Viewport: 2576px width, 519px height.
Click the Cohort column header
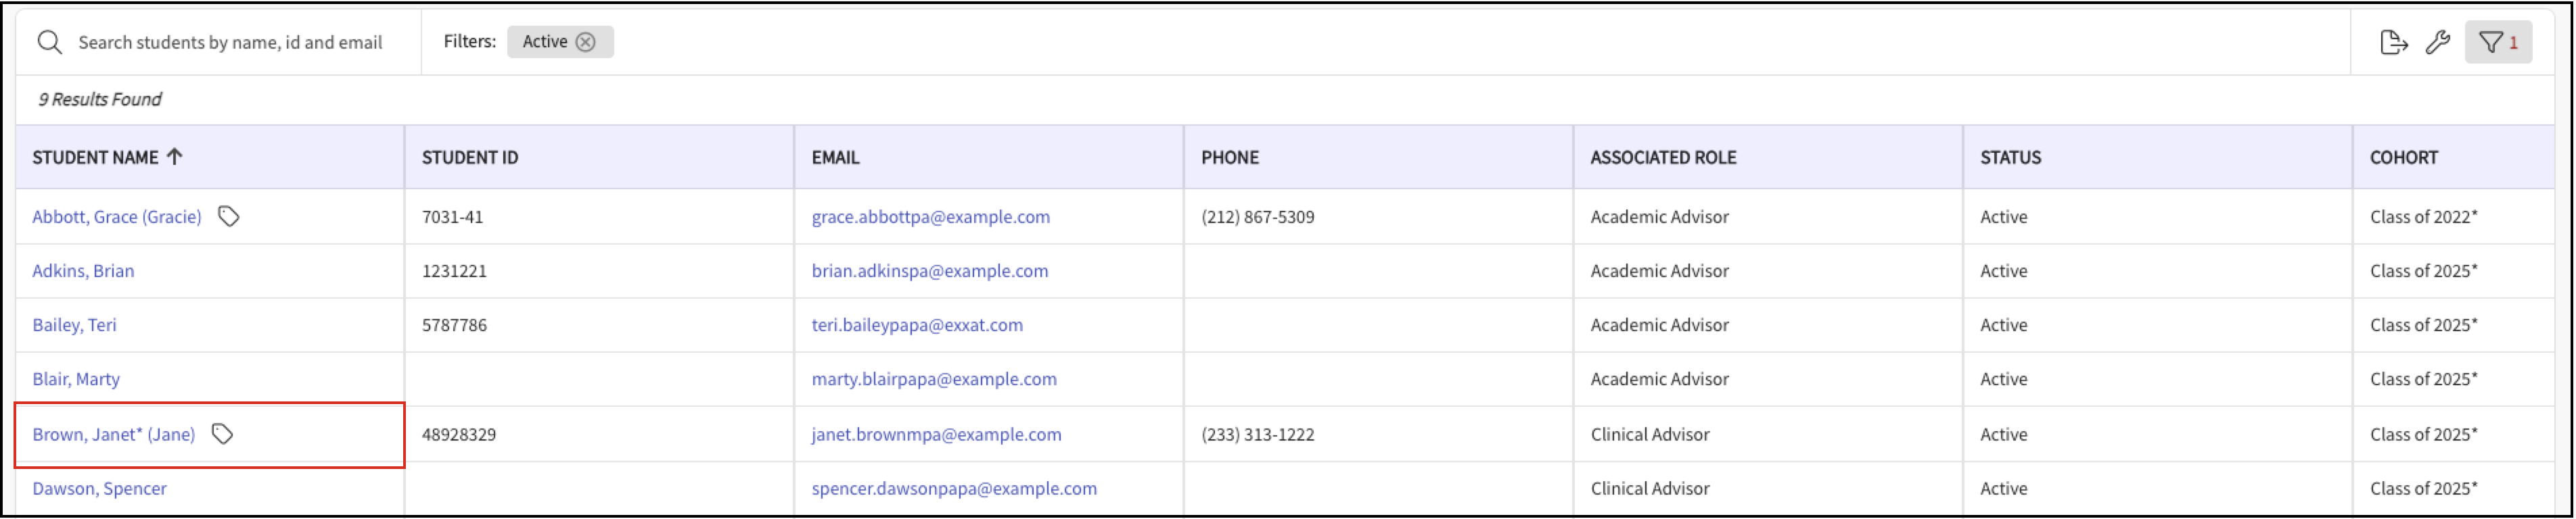click(x=2403, y=157)
